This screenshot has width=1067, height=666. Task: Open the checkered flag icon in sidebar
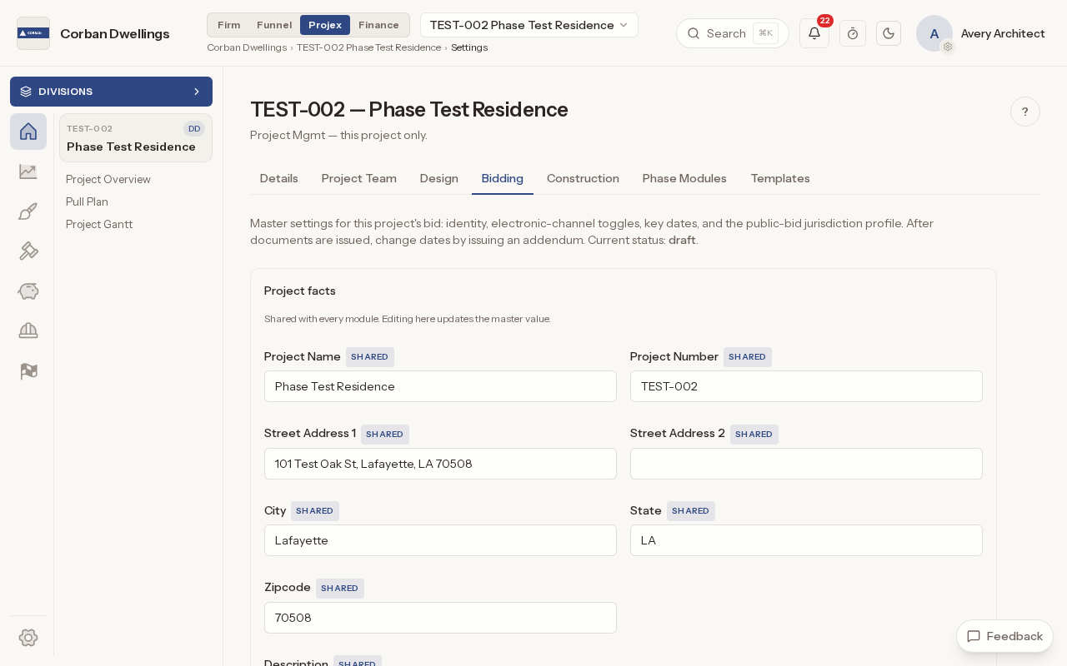[x=28, y=371]
